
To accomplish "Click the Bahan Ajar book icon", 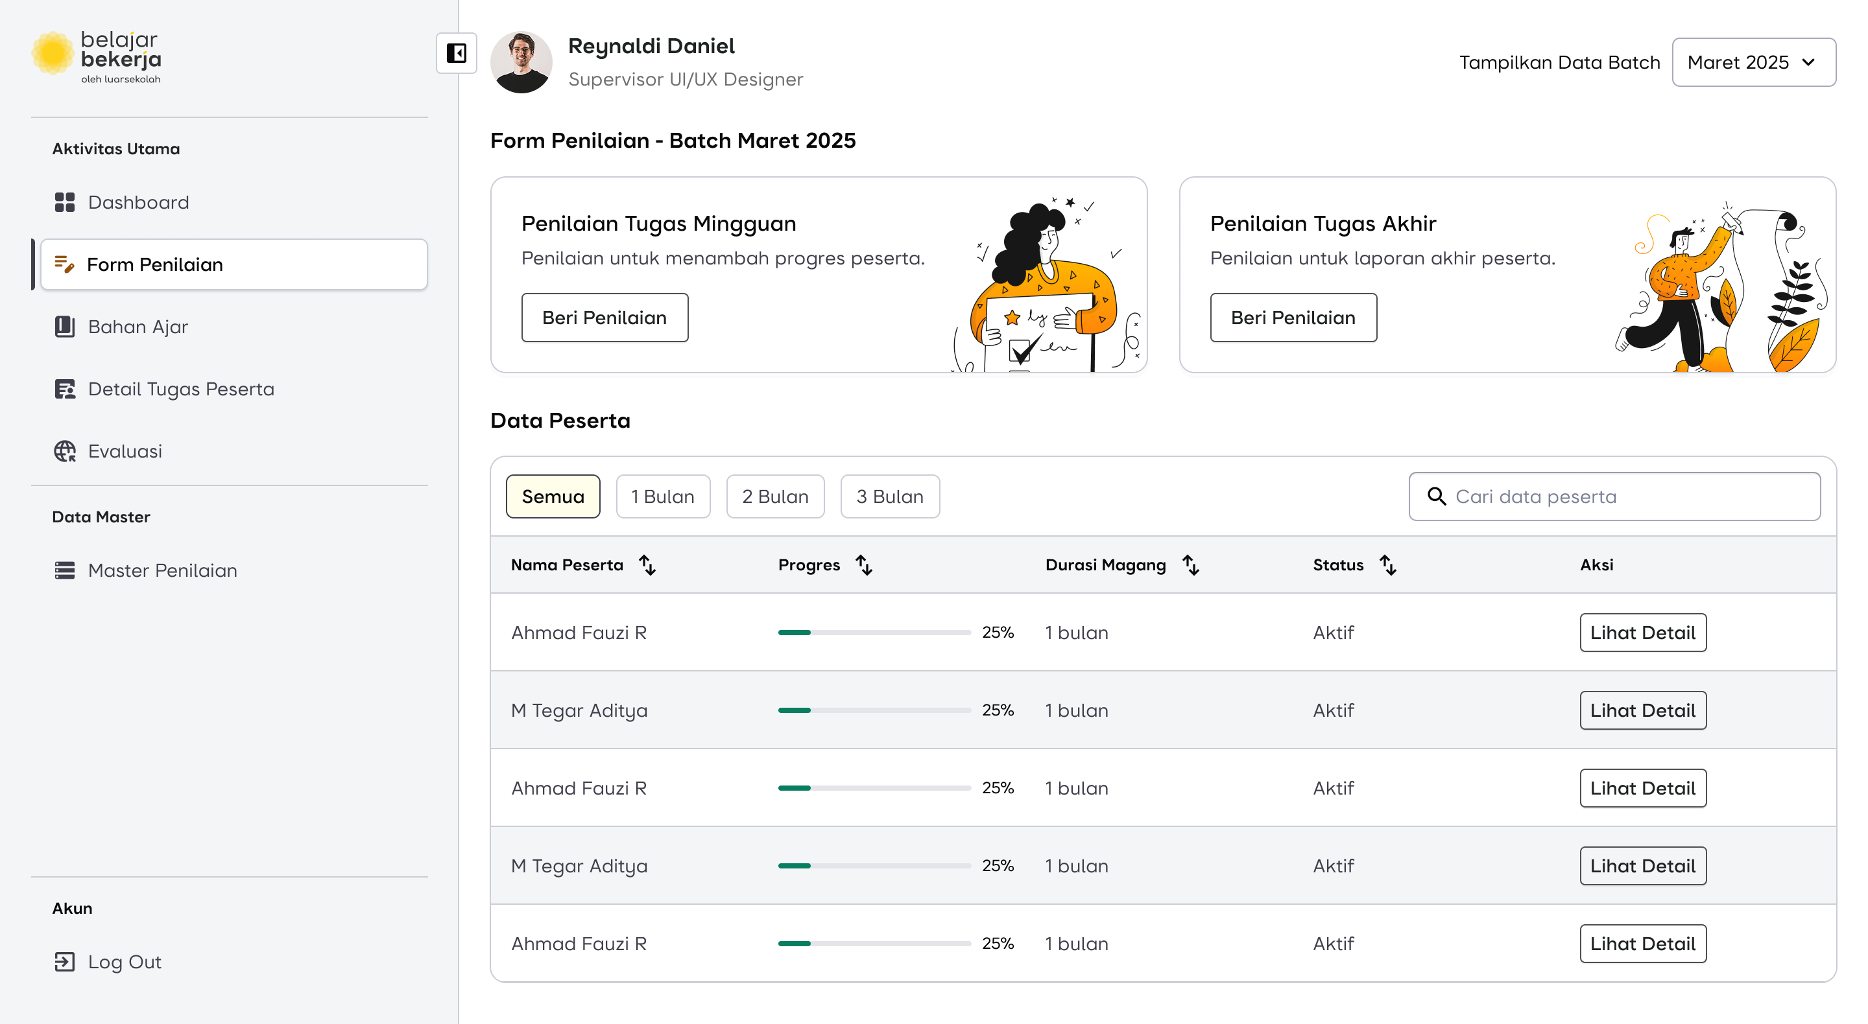I will click(65, 327).
